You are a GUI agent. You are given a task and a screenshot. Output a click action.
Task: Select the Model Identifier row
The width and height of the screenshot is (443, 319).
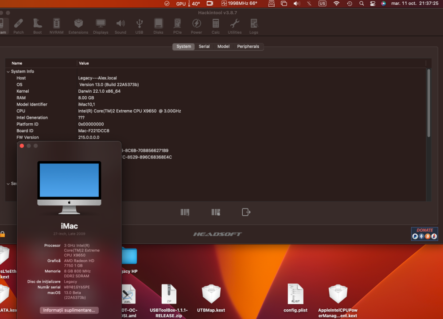click(216, 104)
